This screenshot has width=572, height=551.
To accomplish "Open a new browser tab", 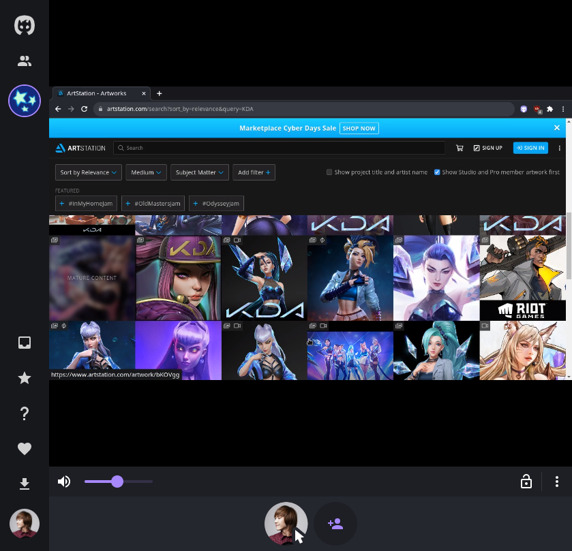I will [160, 94].
